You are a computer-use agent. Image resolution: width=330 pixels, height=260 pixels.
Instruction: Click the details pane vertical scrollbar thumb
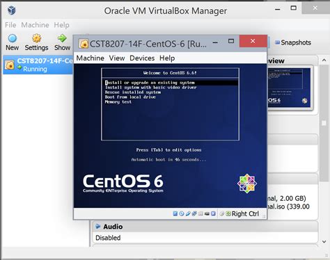pos(324,123)
